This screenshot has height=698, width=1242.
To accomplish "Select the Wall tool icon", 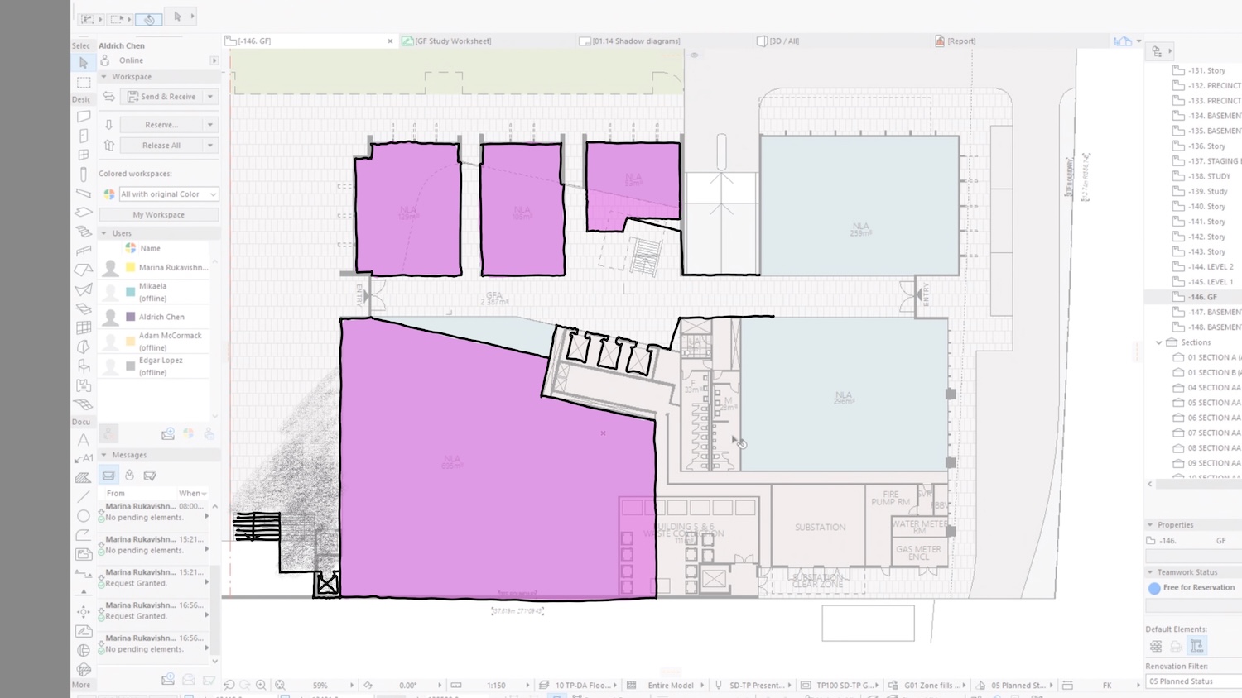I will [x=84, y=117].
